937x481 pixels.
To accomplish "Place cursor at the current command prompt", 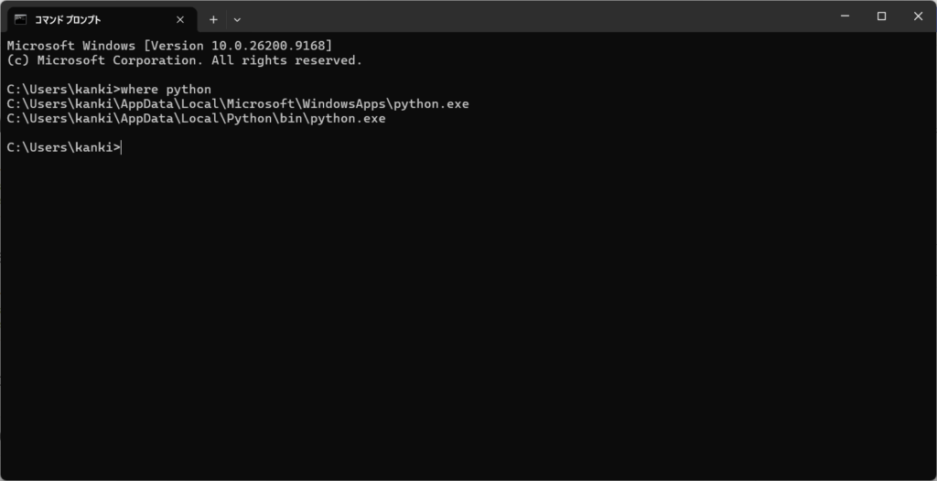I will click(x=122, y=147).
